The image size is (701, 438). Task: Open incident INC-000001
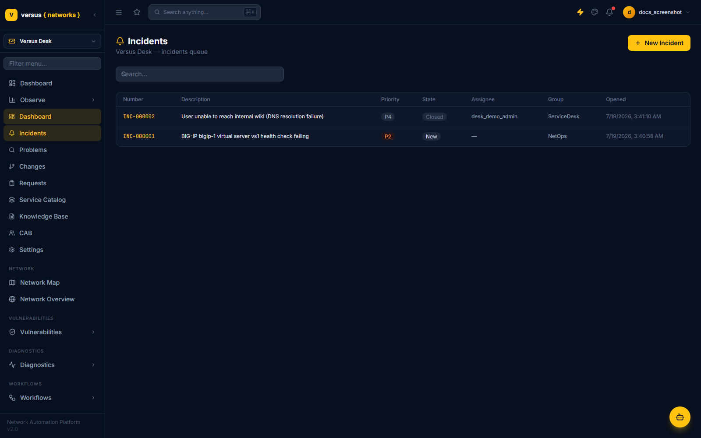(139, 136)
